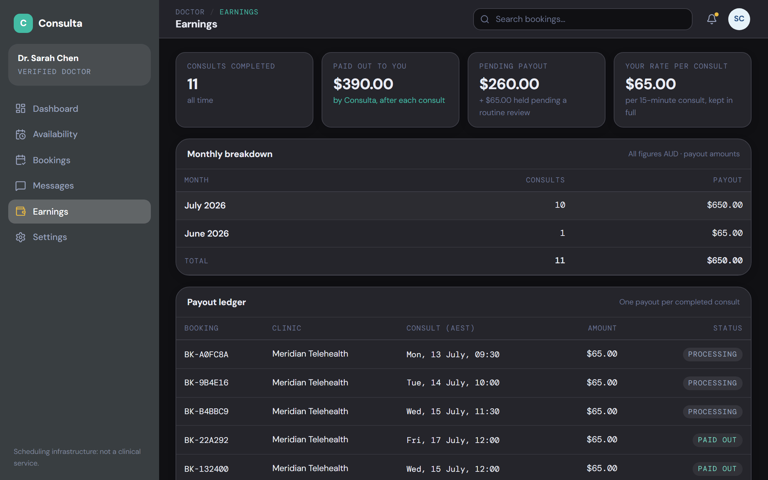
Task: Click the Earnings wallet icon
Action: click(x=21, y=212)
